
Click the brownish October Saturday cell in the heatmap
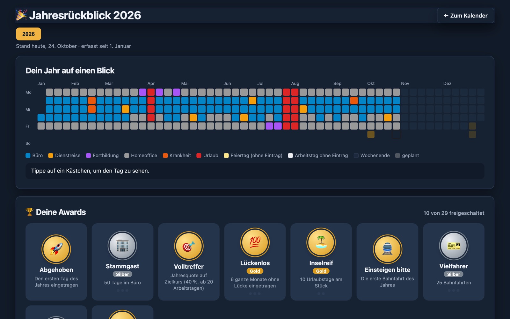371,135
